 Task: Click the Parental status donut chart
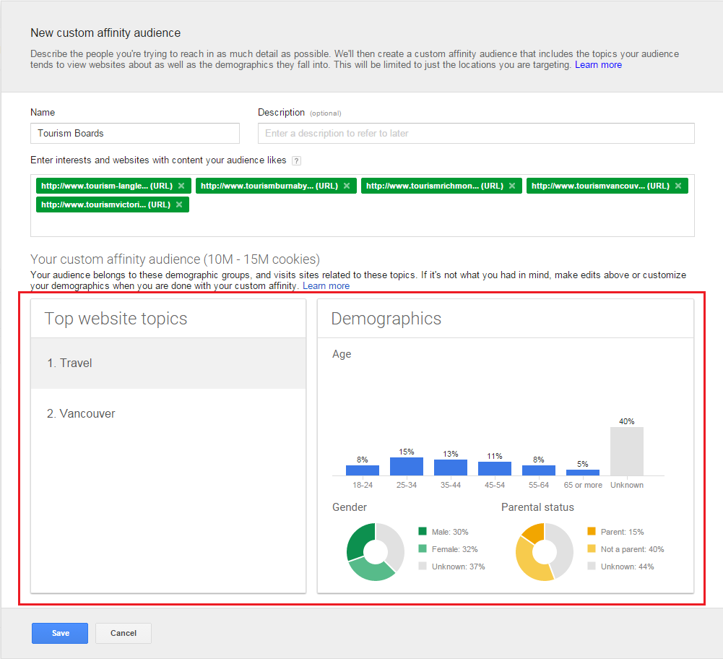pyautogui.click(x=544, y=552)
